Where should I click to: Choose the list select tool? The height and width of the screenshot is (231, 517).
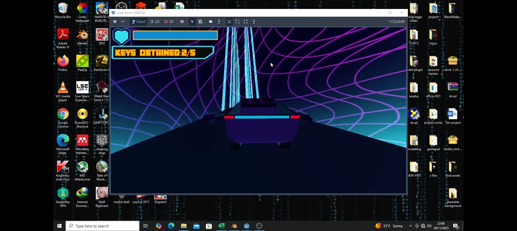tap(200, 21)
